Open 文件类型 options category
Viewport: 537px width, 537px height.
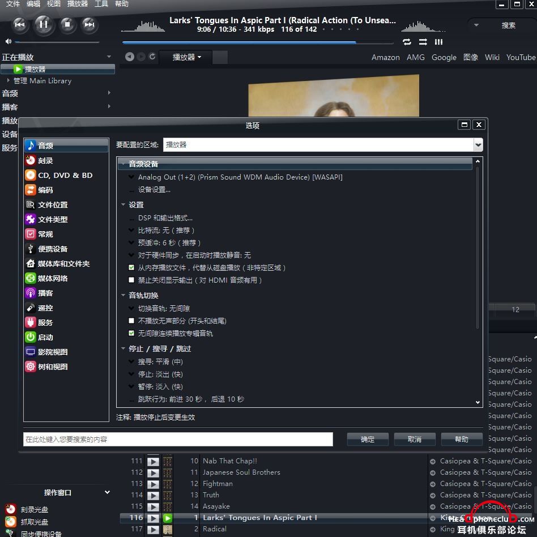click(x=66, y=219)
